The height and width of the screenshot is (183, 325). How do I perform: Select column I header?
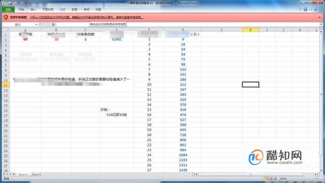coord(267,30)
